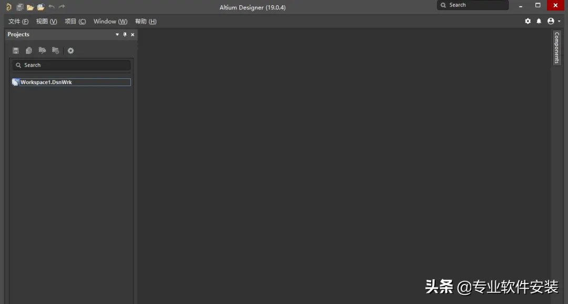Click the Altium Designer (19.0.4) window title
The image size is (568, 304).
tap(252, 7)
